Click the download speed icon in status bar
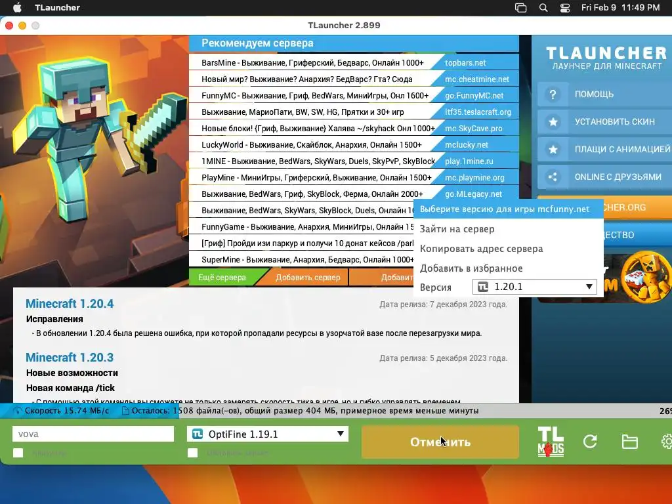672x504 pixels. [17, 411]
